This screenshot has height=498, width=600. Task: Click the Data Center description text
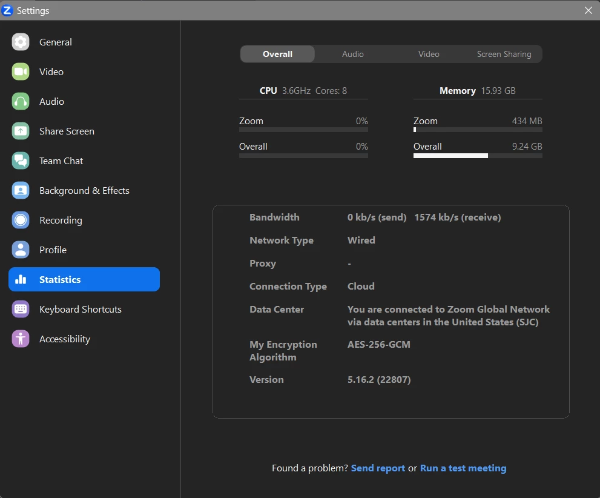click(448, 316)
